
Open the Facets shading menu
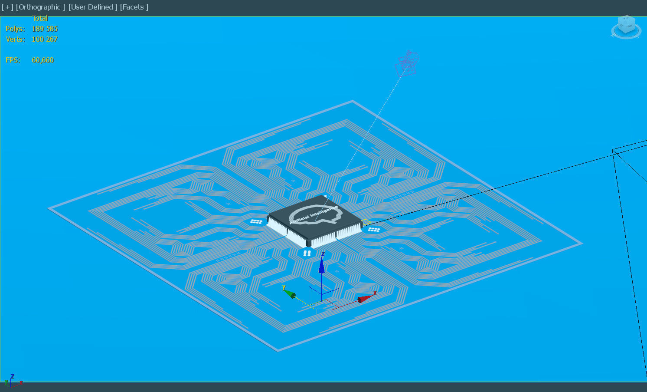click(134, 7)
